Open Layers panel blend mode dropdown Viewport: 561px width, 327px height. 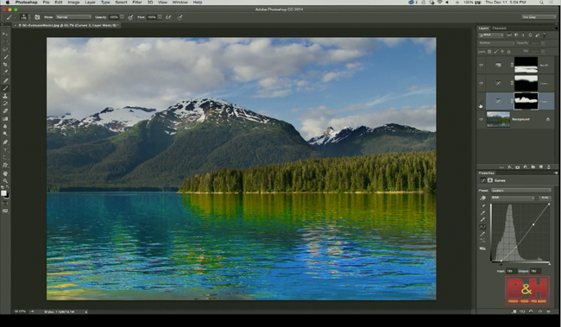[496, 43]
